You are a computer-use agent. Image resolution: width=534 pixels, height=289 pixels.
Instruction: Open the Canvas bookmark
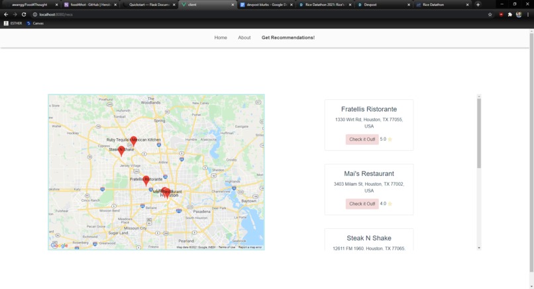coord(35,23)
